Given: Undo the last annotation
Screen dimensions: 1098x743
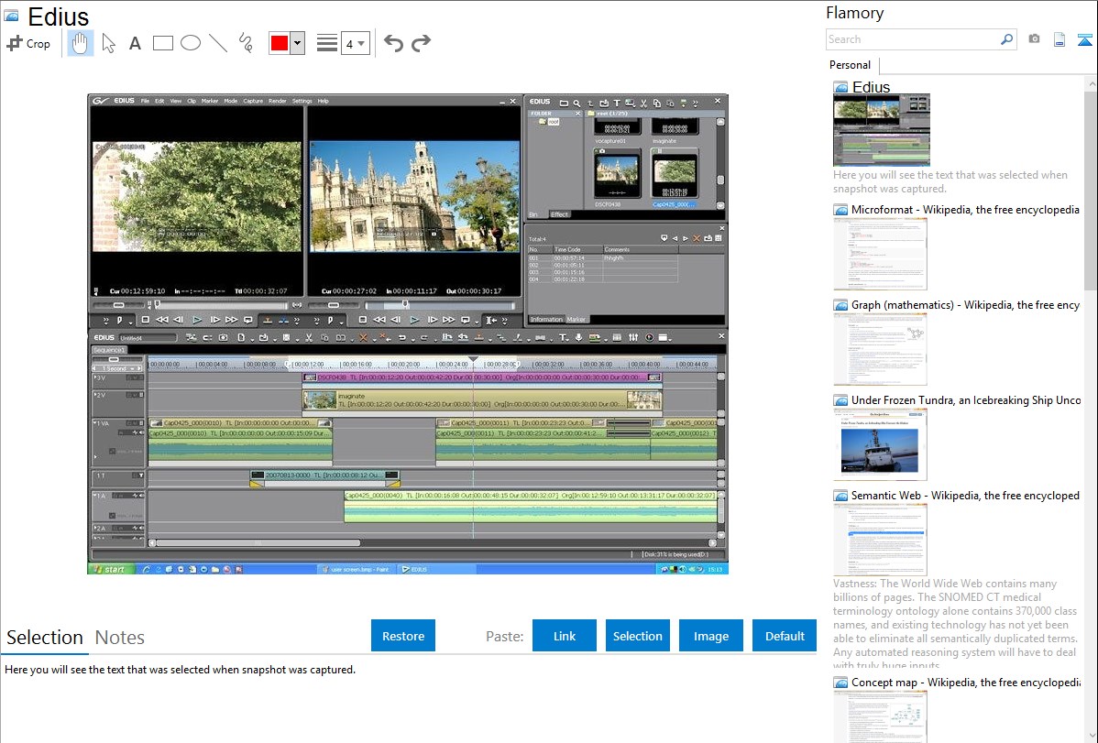Looking at the screenshot, I should pyautogui.click(x=393, y=43).
